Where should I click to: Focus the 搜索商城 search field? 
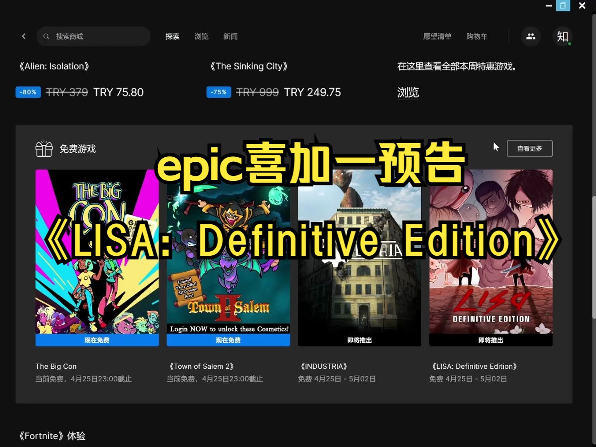pyautogui.click(x=94, y=36)
